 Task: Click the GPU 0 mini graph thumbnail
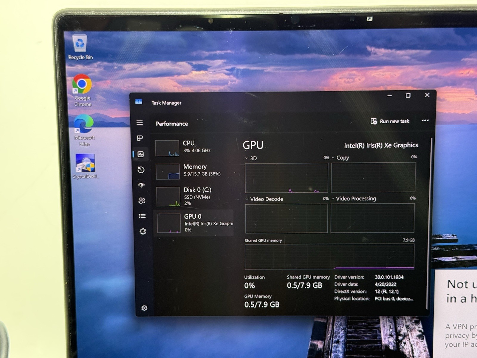coord(169,223)
